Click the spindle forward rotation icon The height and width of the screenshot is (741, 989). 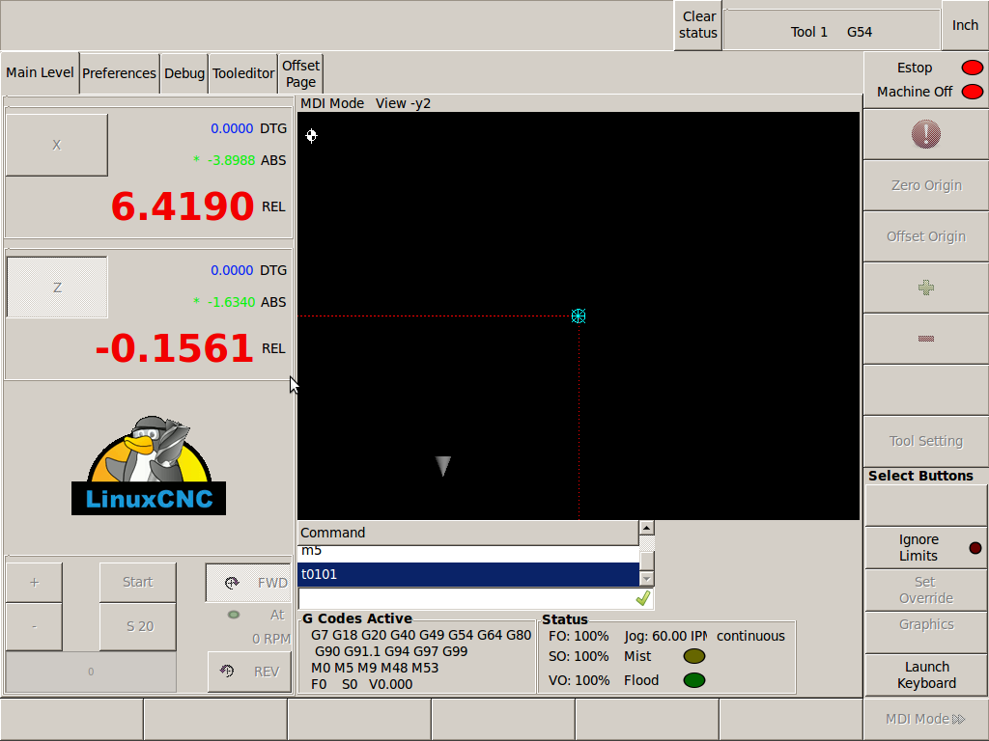(x=232, y=583)
